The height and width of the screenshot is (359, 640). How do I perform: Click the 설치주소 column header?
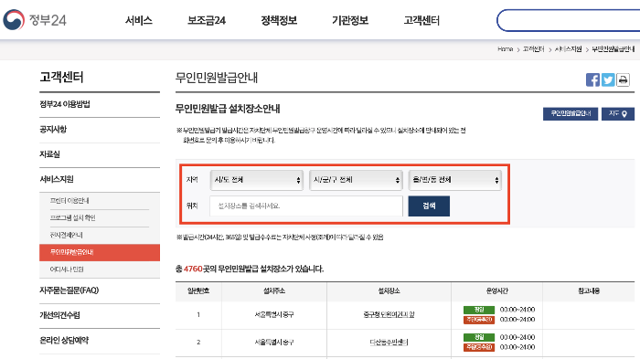274,290
